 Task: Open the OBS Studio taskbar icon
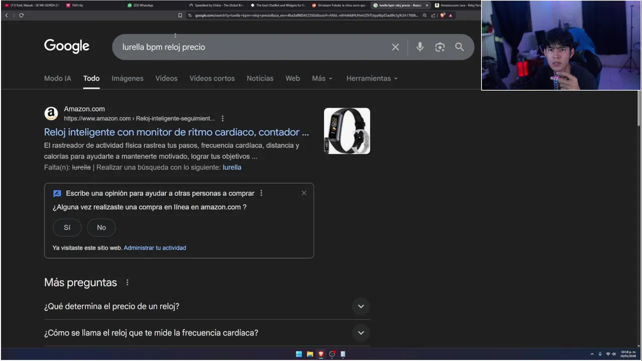click(332, 354)
